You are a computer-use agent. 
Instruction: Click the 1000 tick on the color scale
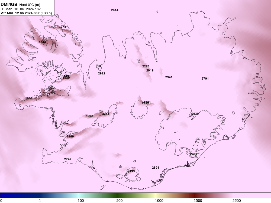pos(159,201)
